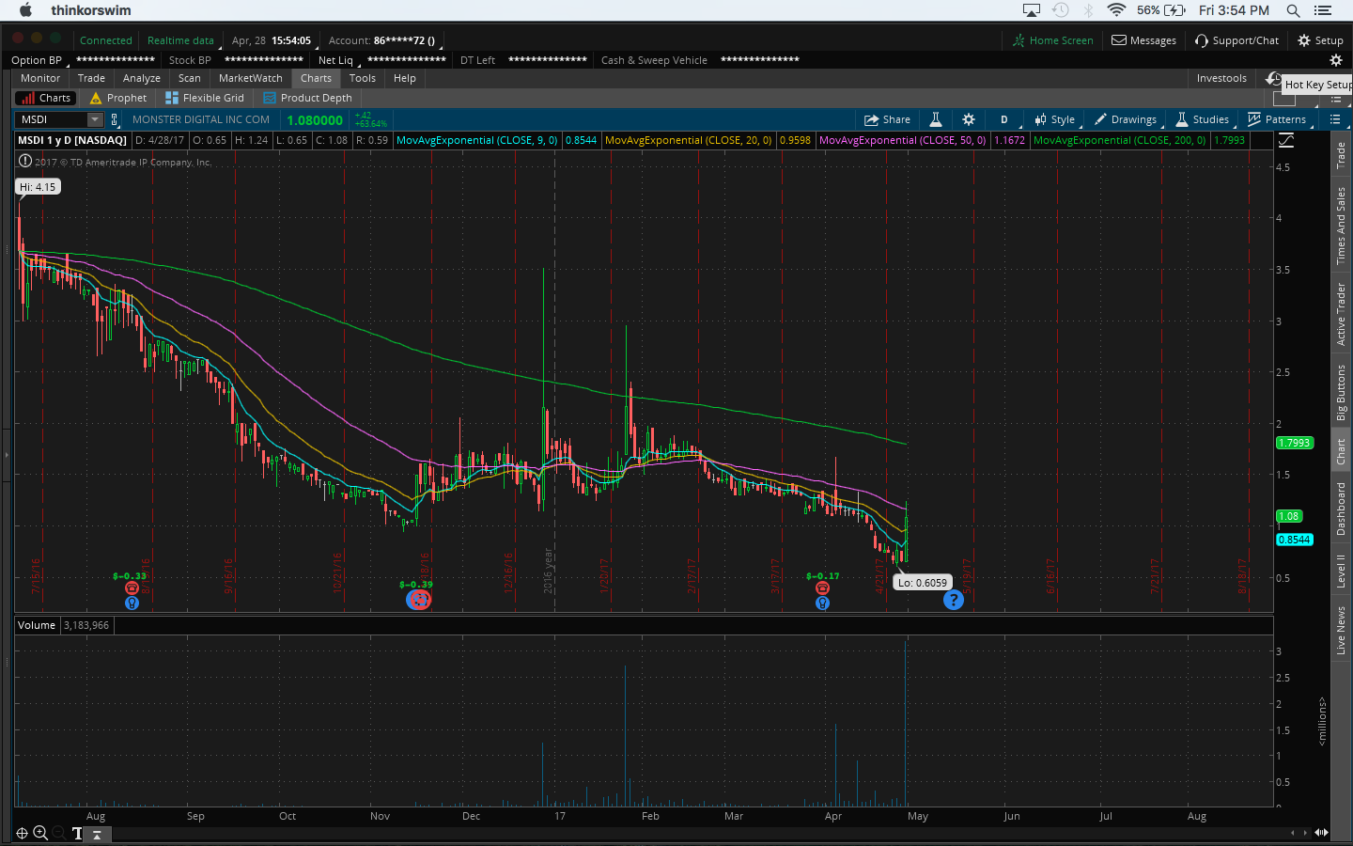Switch to the MarketWatch tab
The width and height of the screenshot is (1353, 846).
[x=250, y=78]
